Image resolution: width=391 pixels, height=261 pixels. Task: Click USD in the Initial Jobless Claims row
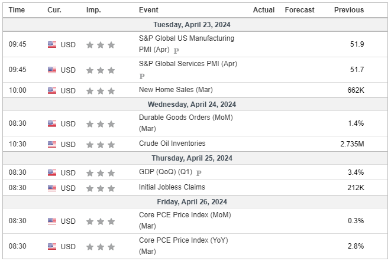coord(68,188)
